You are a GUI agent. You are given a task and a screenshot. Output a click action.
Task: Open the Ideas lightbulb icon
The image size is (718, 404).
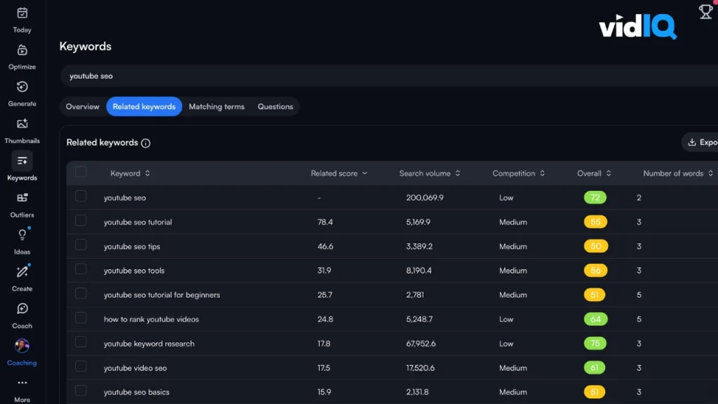(x=22, y=236)
